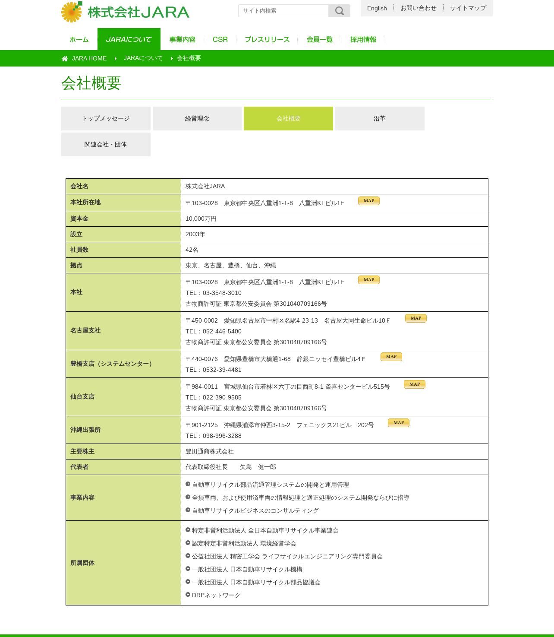Click the 2003年 establishment value
The height and width of the screenshot is (637, 554).
(195, 234)
